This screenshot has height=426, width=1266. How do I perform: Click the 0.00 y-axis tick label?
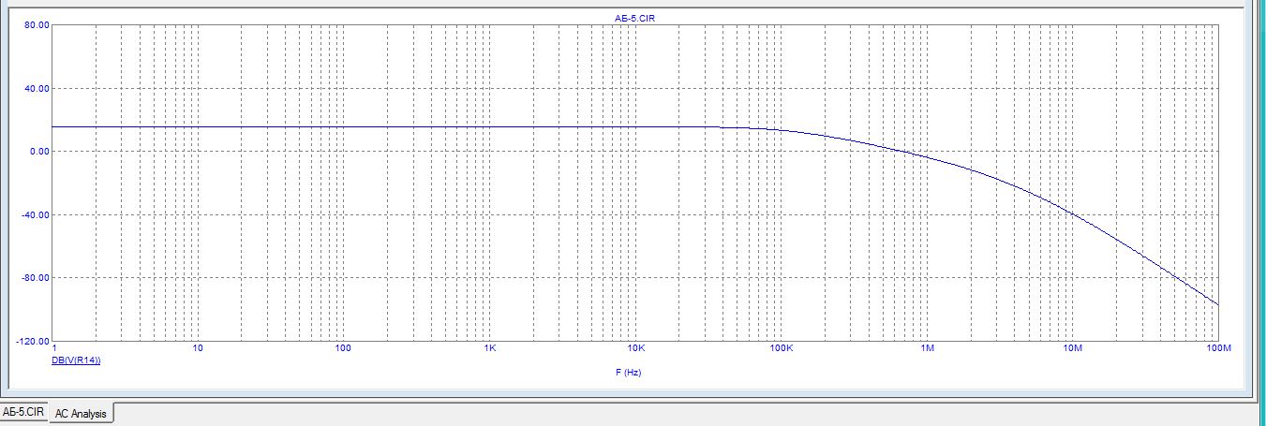(38, 151)
